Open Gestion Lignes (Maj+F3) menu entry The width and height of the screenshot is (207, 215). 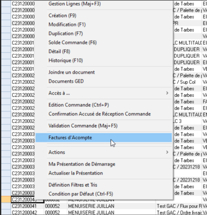click(75, 4)
